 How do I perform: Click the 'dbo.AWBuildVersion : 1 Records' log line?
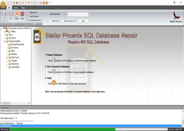(11, 123)
